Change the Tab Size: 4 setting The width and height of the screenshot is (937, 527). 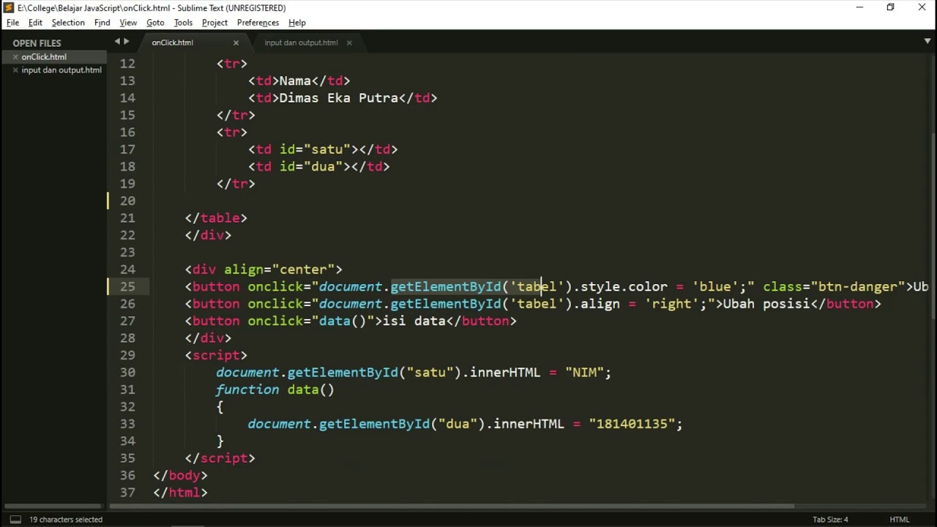[x=830, y=520]
